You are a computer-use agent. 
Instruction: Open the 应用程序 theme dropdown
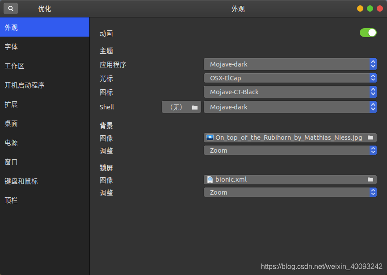tap(290, 64)
